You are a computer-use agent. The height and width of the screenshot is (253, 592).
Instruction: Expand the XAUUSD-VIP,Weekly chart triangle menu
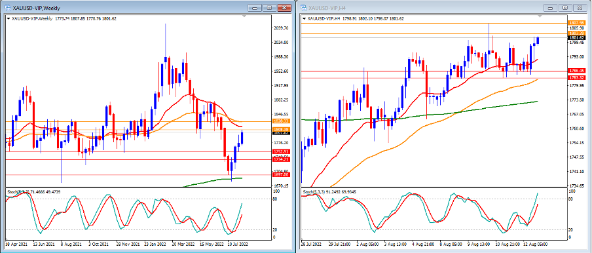(x=9, y=18)
